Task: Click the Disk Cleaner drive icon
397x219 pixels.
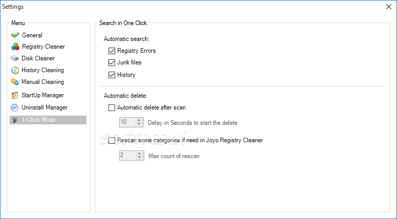Action: point(15,58)
